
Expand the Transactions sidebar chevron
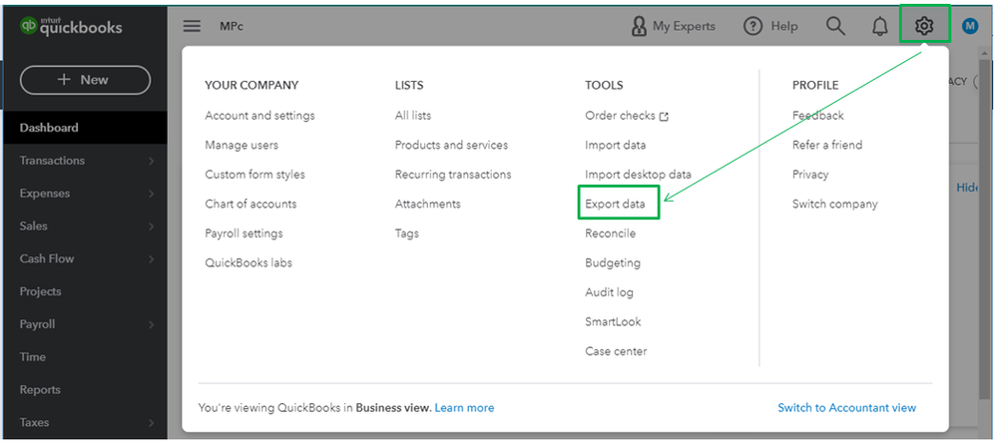[152, 161]
